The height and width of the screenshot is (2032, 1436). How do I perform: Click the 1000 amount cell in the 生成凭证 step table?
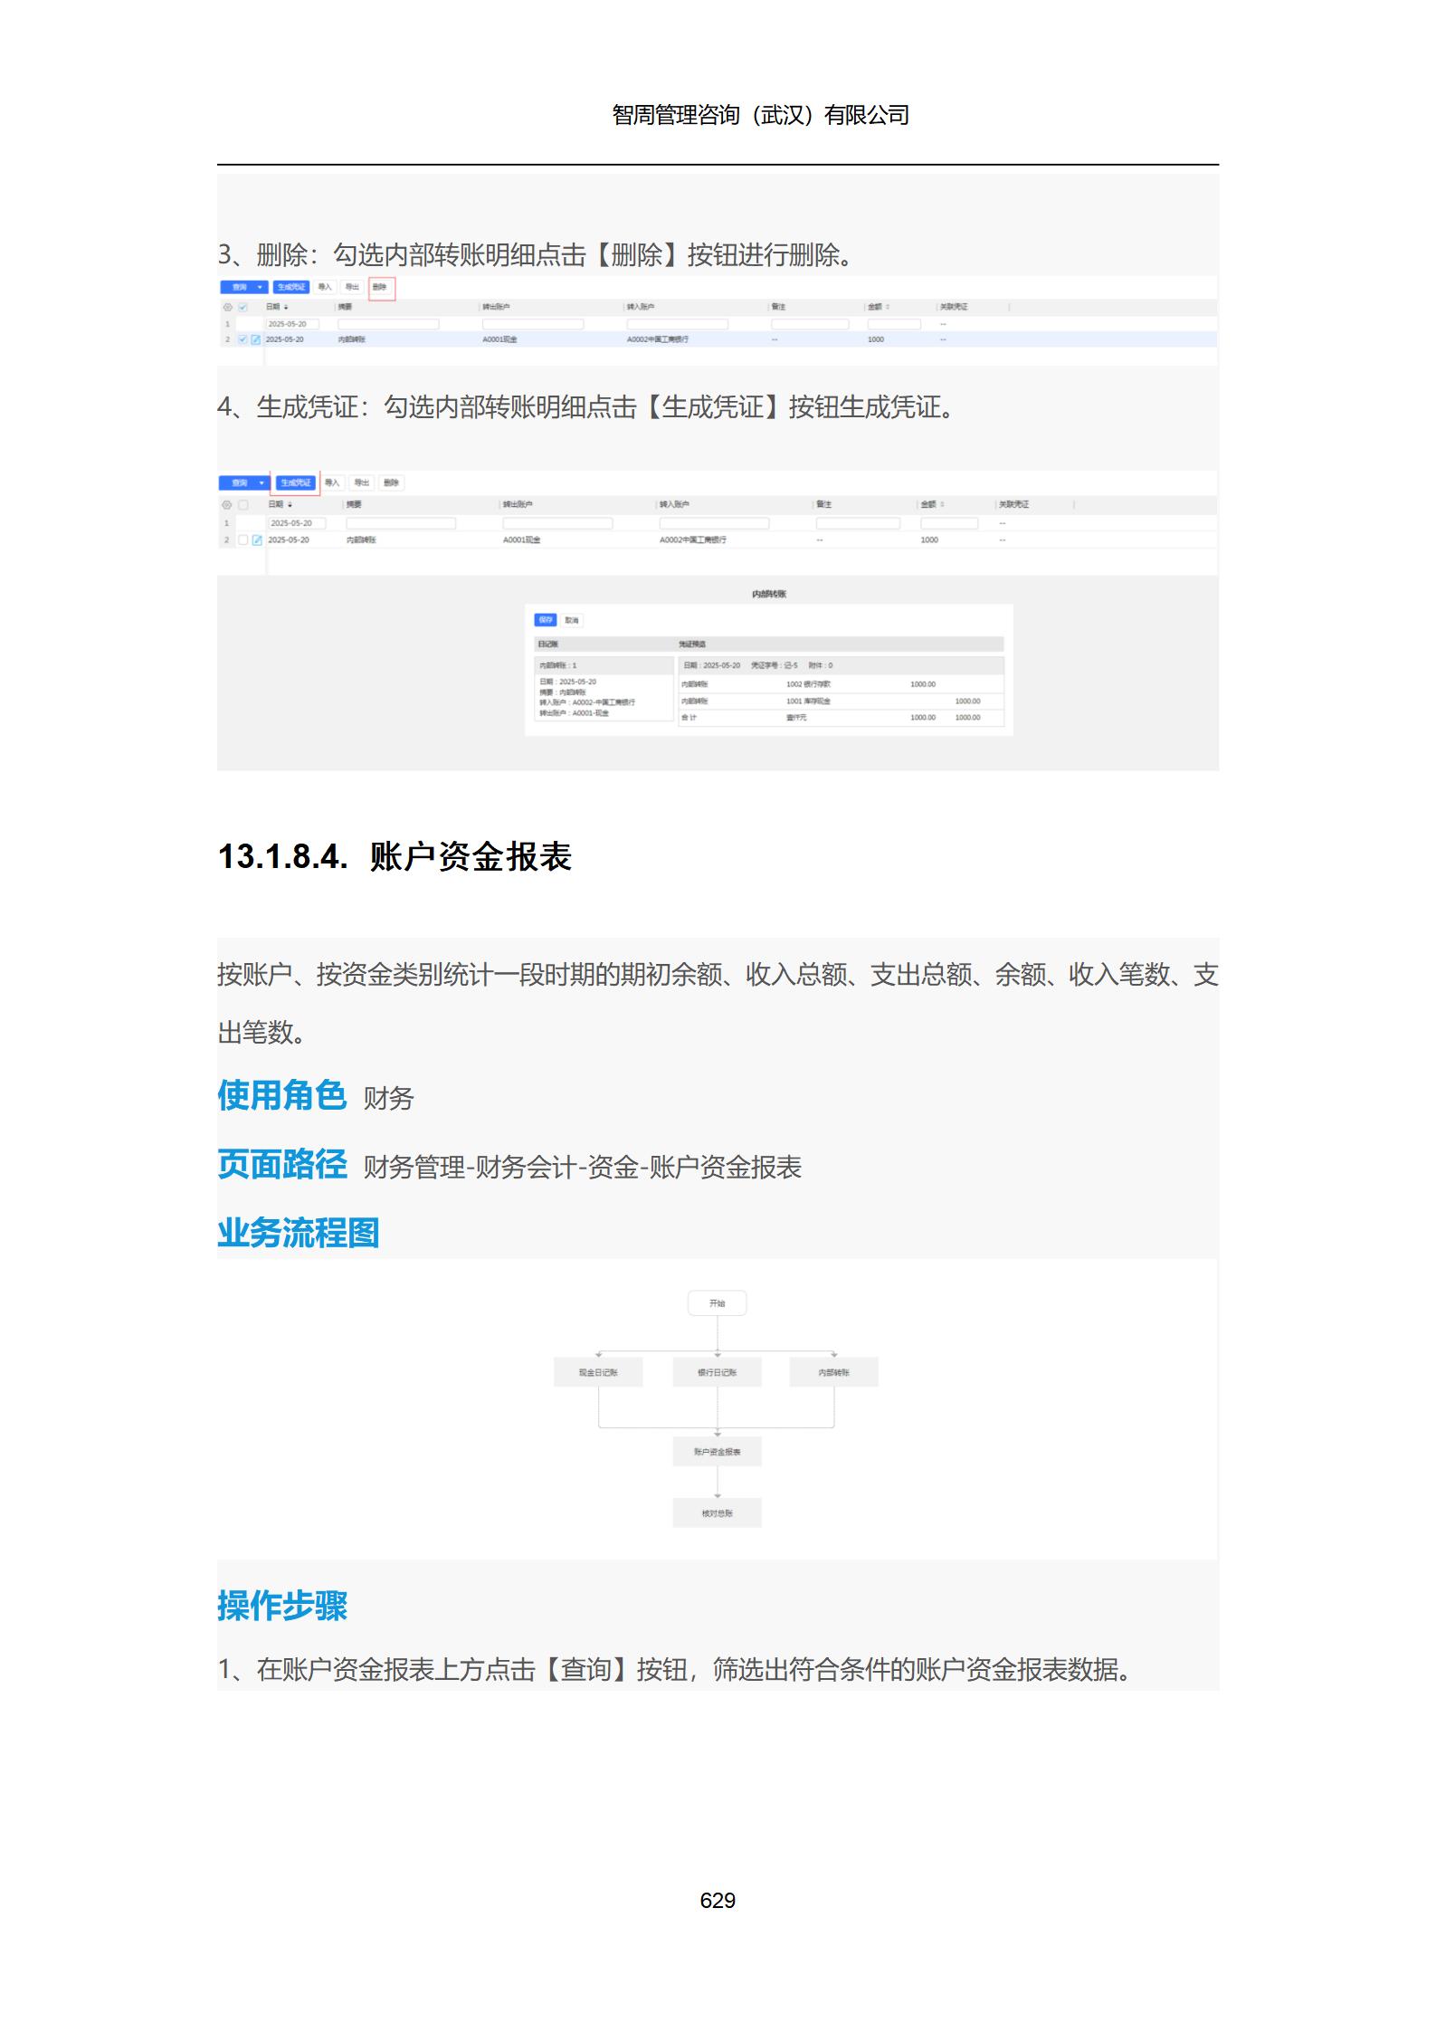click(x=929, y=540)
